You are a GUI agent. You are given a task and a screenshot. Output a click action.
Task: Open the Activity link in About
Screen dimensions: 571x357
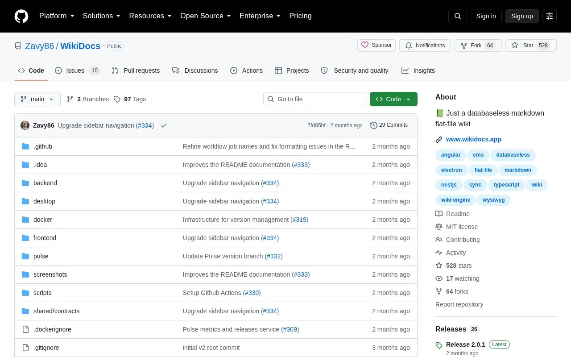point(451,253)
